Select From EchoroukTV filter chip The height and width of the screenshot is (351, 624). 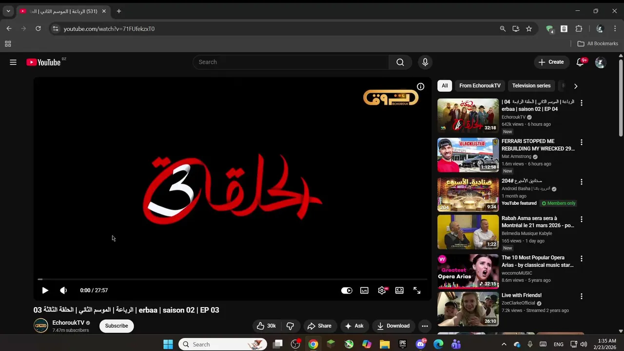click(480, 86)
